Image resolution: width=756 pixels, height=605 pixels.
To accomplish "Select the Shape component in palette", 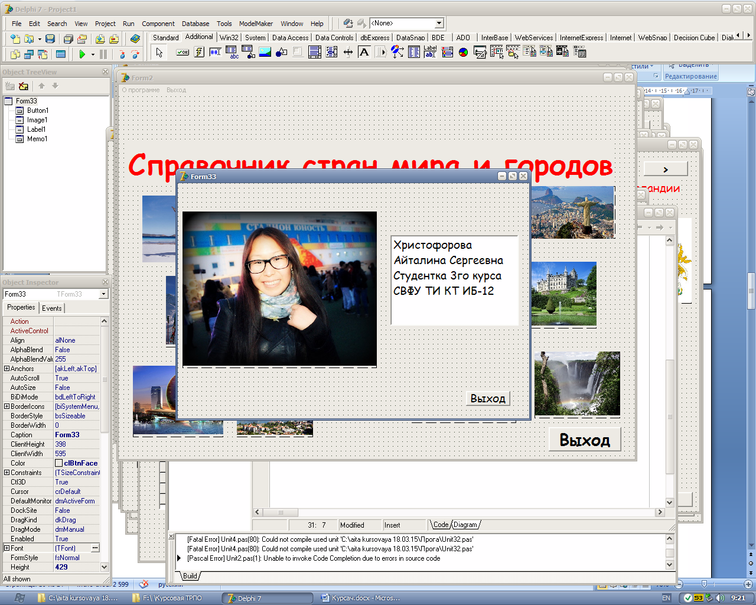I will (x=282, y=53).
